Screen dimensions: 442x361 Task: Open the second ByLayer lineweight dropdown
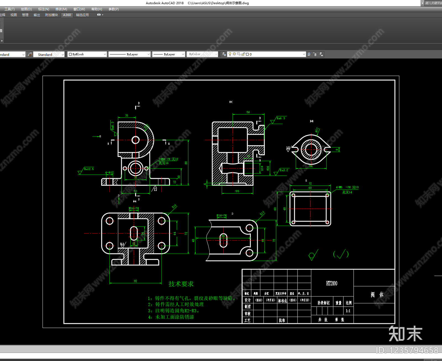pos(169,54)
